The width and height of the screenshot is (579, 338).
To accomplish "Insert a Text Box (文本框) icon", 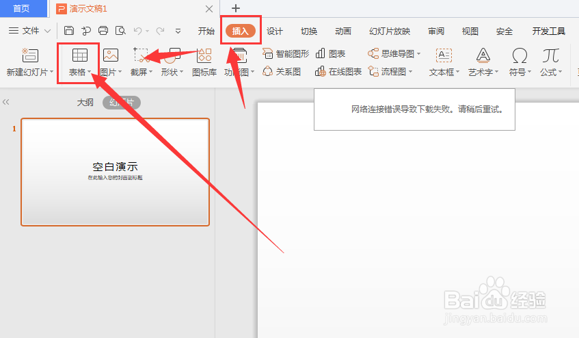I will [x=444, y=55].
